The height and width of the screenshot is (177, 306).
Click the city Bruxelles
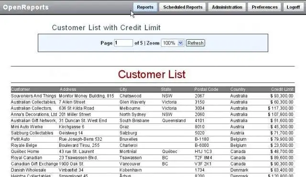(129, 139)
